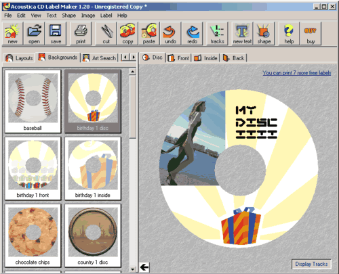This screenshot has height=274, width=339.
Task: Select the Back label tab
Action: coord(234,58)
